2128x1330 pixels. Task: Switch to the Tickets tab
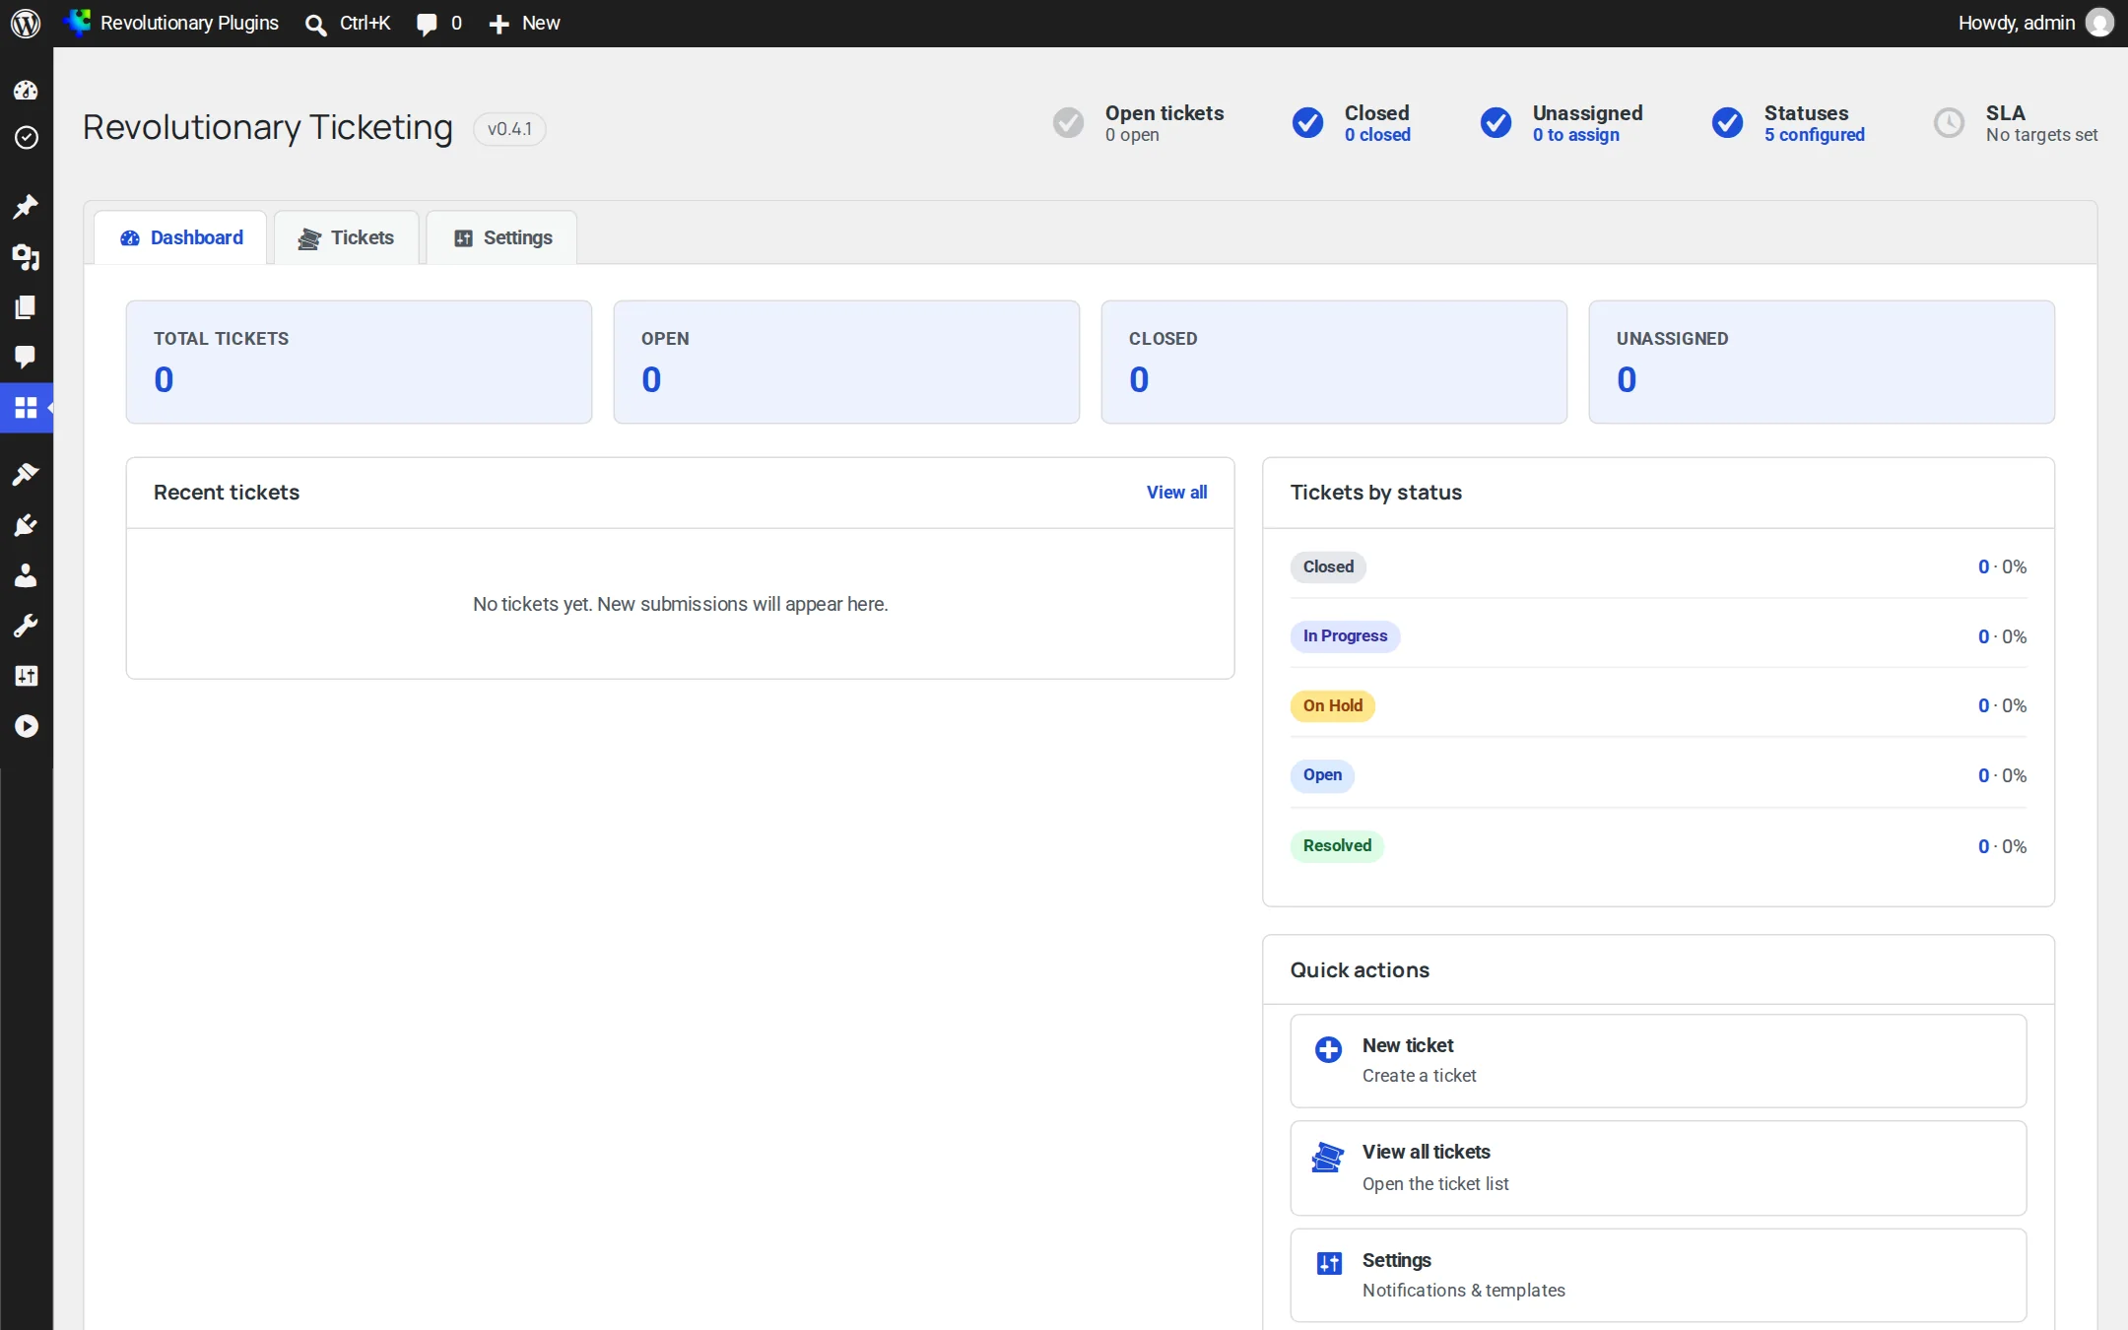coord(346,237)
